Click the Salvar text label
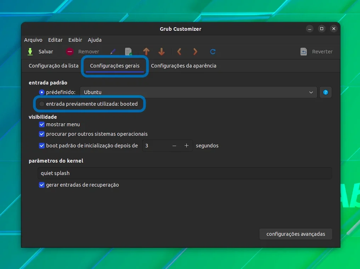 pos(46,52)
